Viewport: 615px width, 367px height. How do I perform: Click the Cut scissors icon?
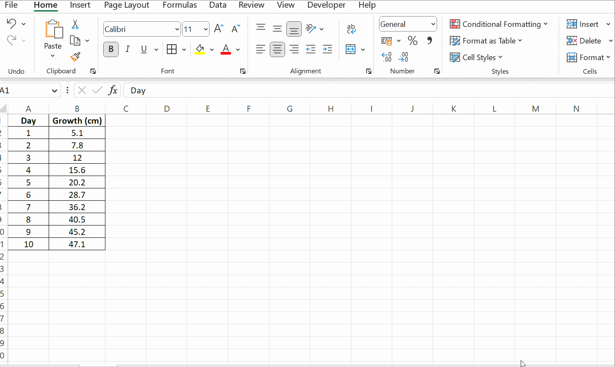75,24
